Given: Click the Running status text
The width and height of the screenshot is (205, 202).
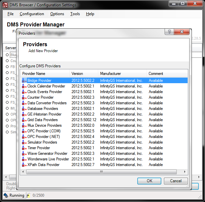Looking at the screenshot, I should click(x=17, y=195).
